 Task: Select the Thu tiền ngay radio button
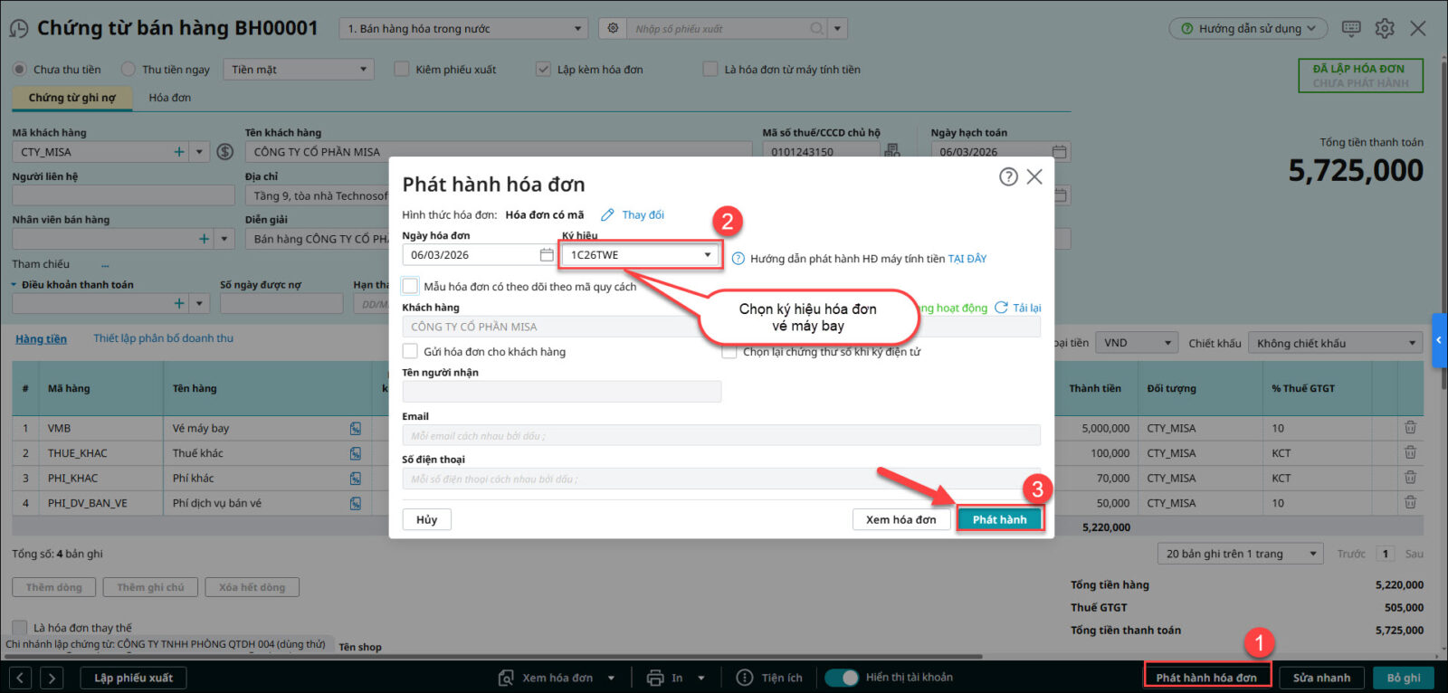(129, 69)
